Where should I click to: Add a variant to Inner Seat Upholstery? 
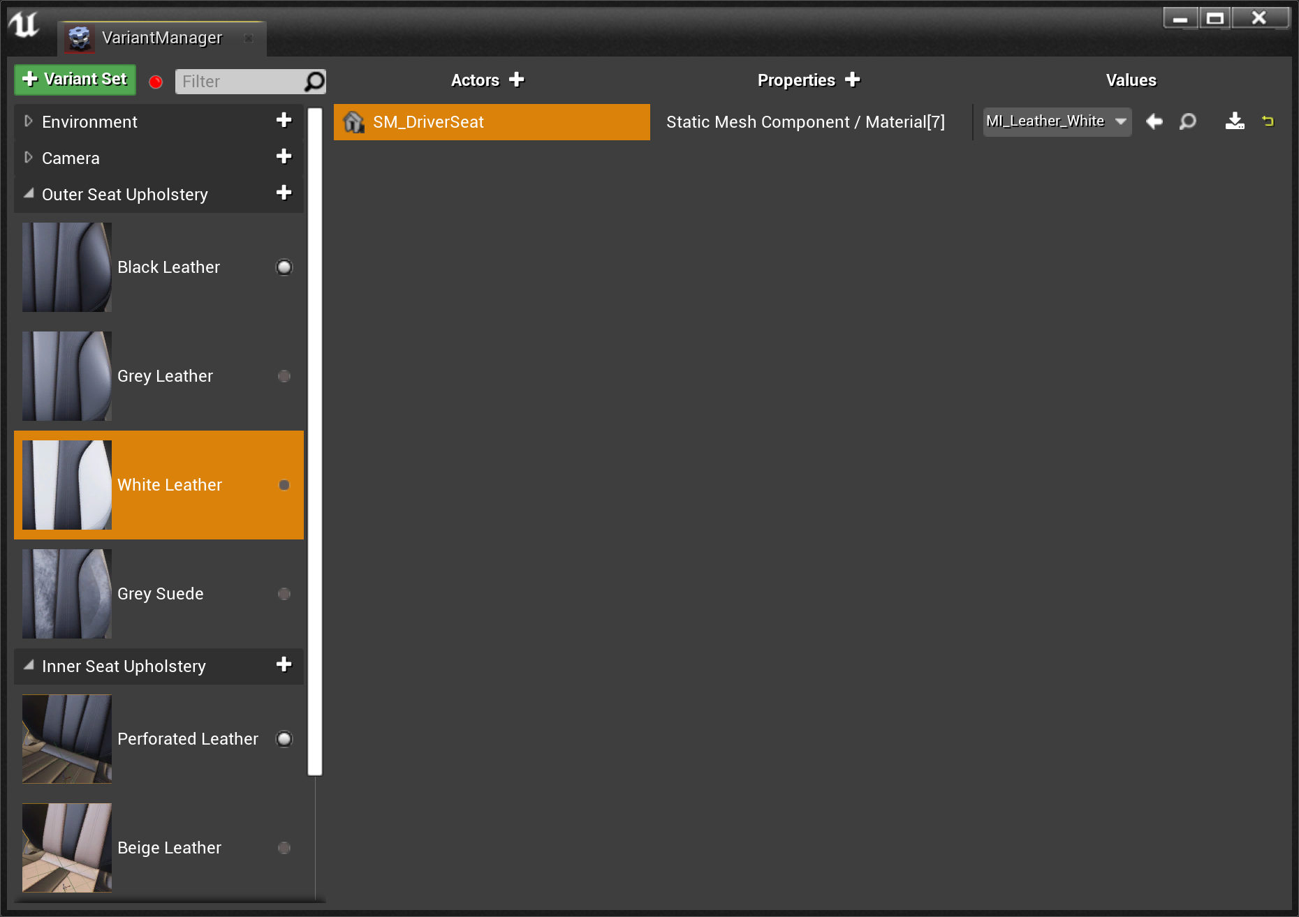point(284,664)
